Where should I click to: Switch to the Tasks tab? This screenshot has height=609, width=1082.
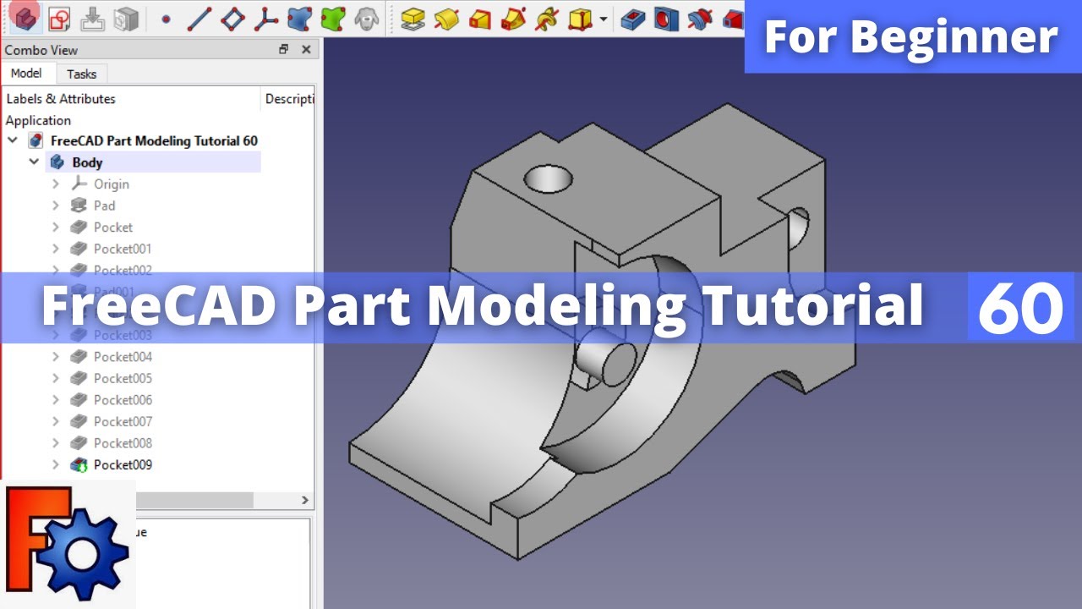[x=82, y=74]
